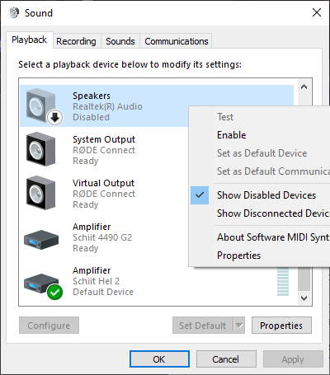This screenshot has height=375, width=330.
Task: Click the Virtual Output speaker icon
Action: point(40,193)
